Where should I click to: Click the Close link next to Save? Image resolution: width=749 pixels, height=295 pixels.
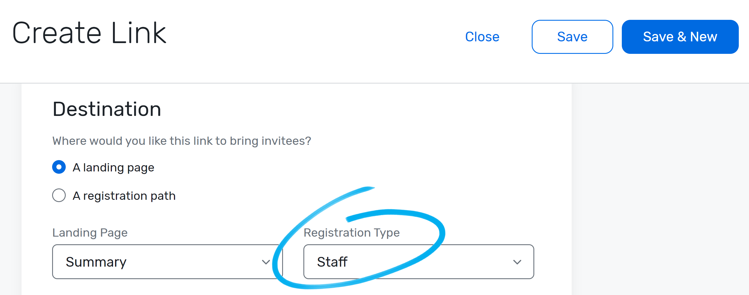pos(482,37)
